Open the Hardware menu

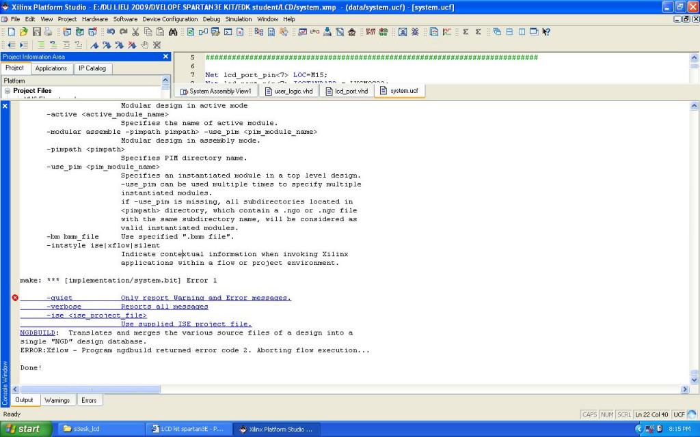point(95,19)
